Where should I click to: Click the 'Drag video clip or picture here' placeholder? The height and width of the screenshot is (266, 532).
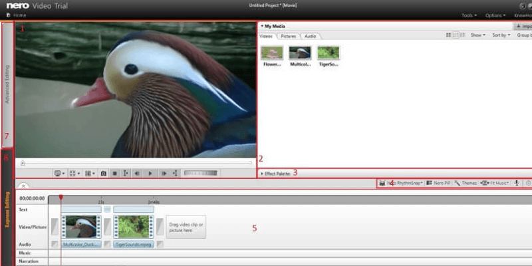coord(186,227)
